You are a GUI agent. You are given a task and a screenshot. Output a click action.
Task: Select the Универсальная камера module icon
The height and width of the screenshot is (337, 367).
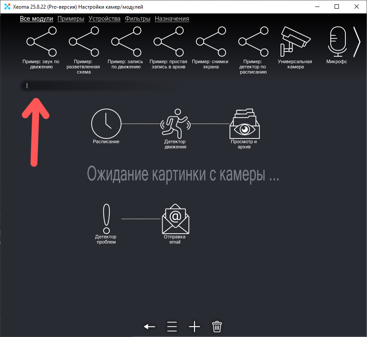295,41
